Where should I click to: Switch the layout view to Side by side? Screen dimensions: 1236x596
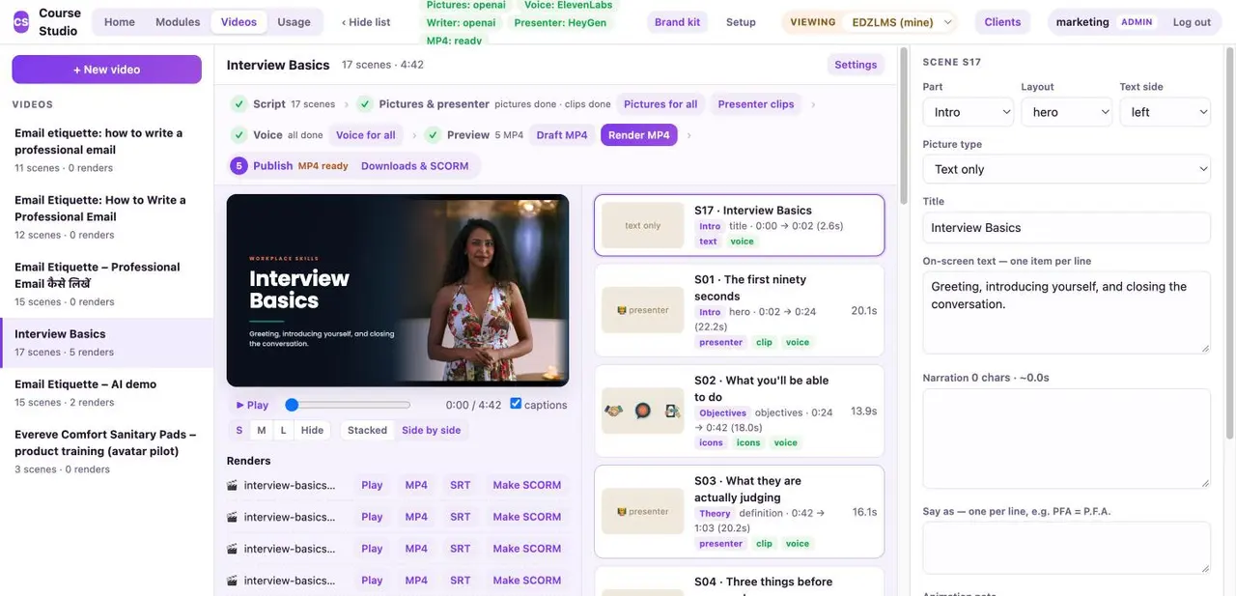[x=432, y=431]
